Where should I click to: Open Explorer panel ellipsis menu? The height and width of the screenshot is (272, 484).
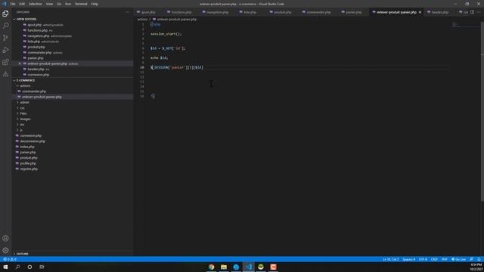pos(128,12)
